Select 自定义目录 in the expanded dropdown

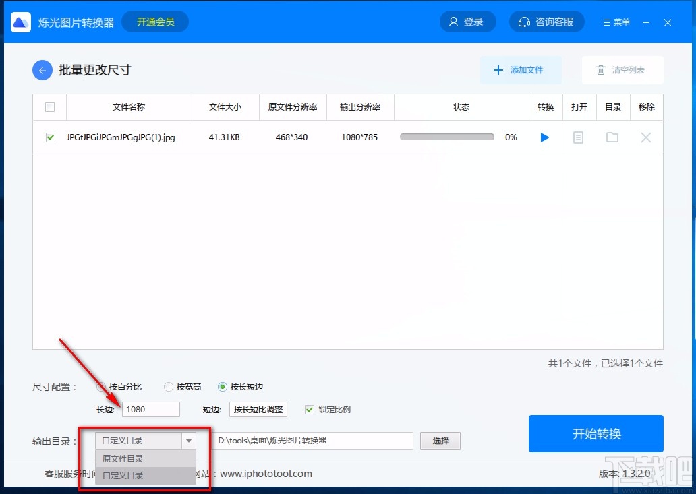[123, 475]
